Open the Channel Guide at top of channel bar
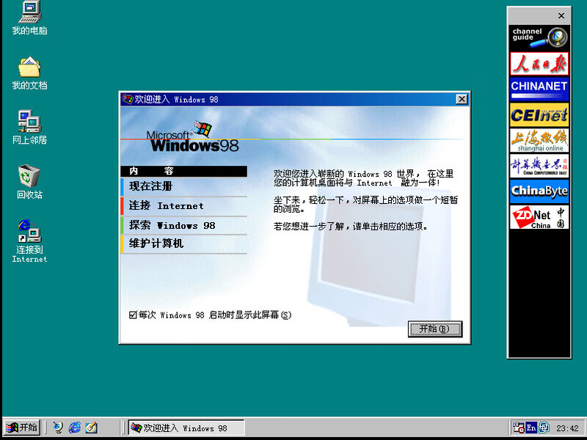This screenshot has width=587, height=440. coord(539,35)
